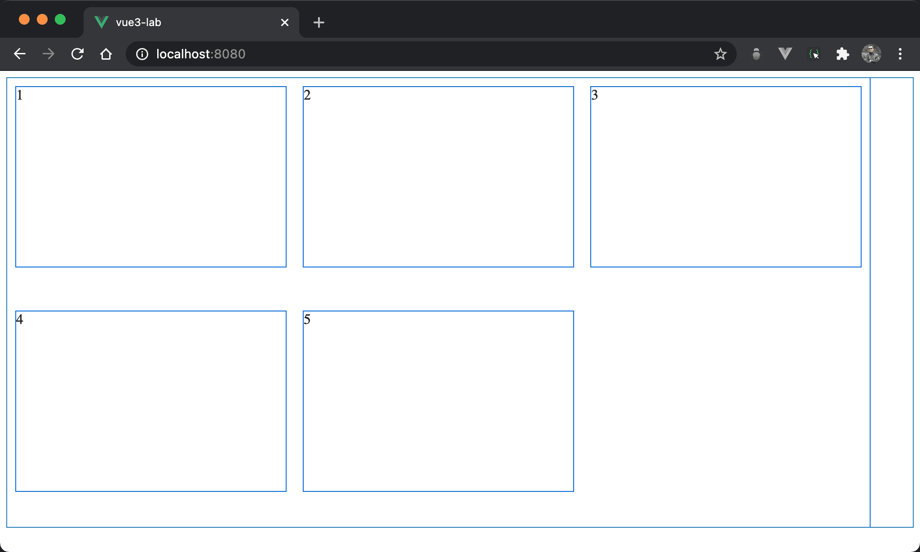Close the vue3-lab tab
Image resolution: width=920 pixels, height=552 pixels.
pyautogui.click(x=284, y=22)
